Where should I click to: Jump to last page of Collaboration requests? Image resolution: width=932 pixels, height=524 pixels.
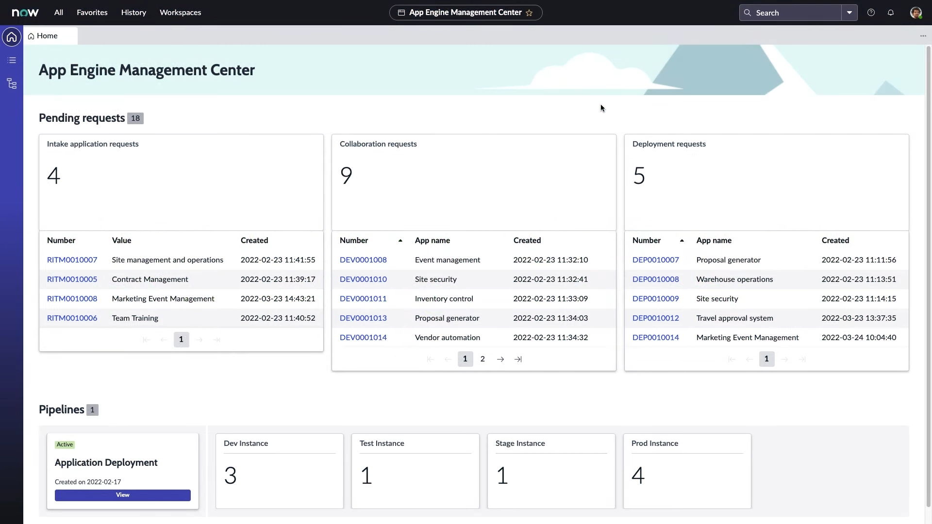pos(518,360)
